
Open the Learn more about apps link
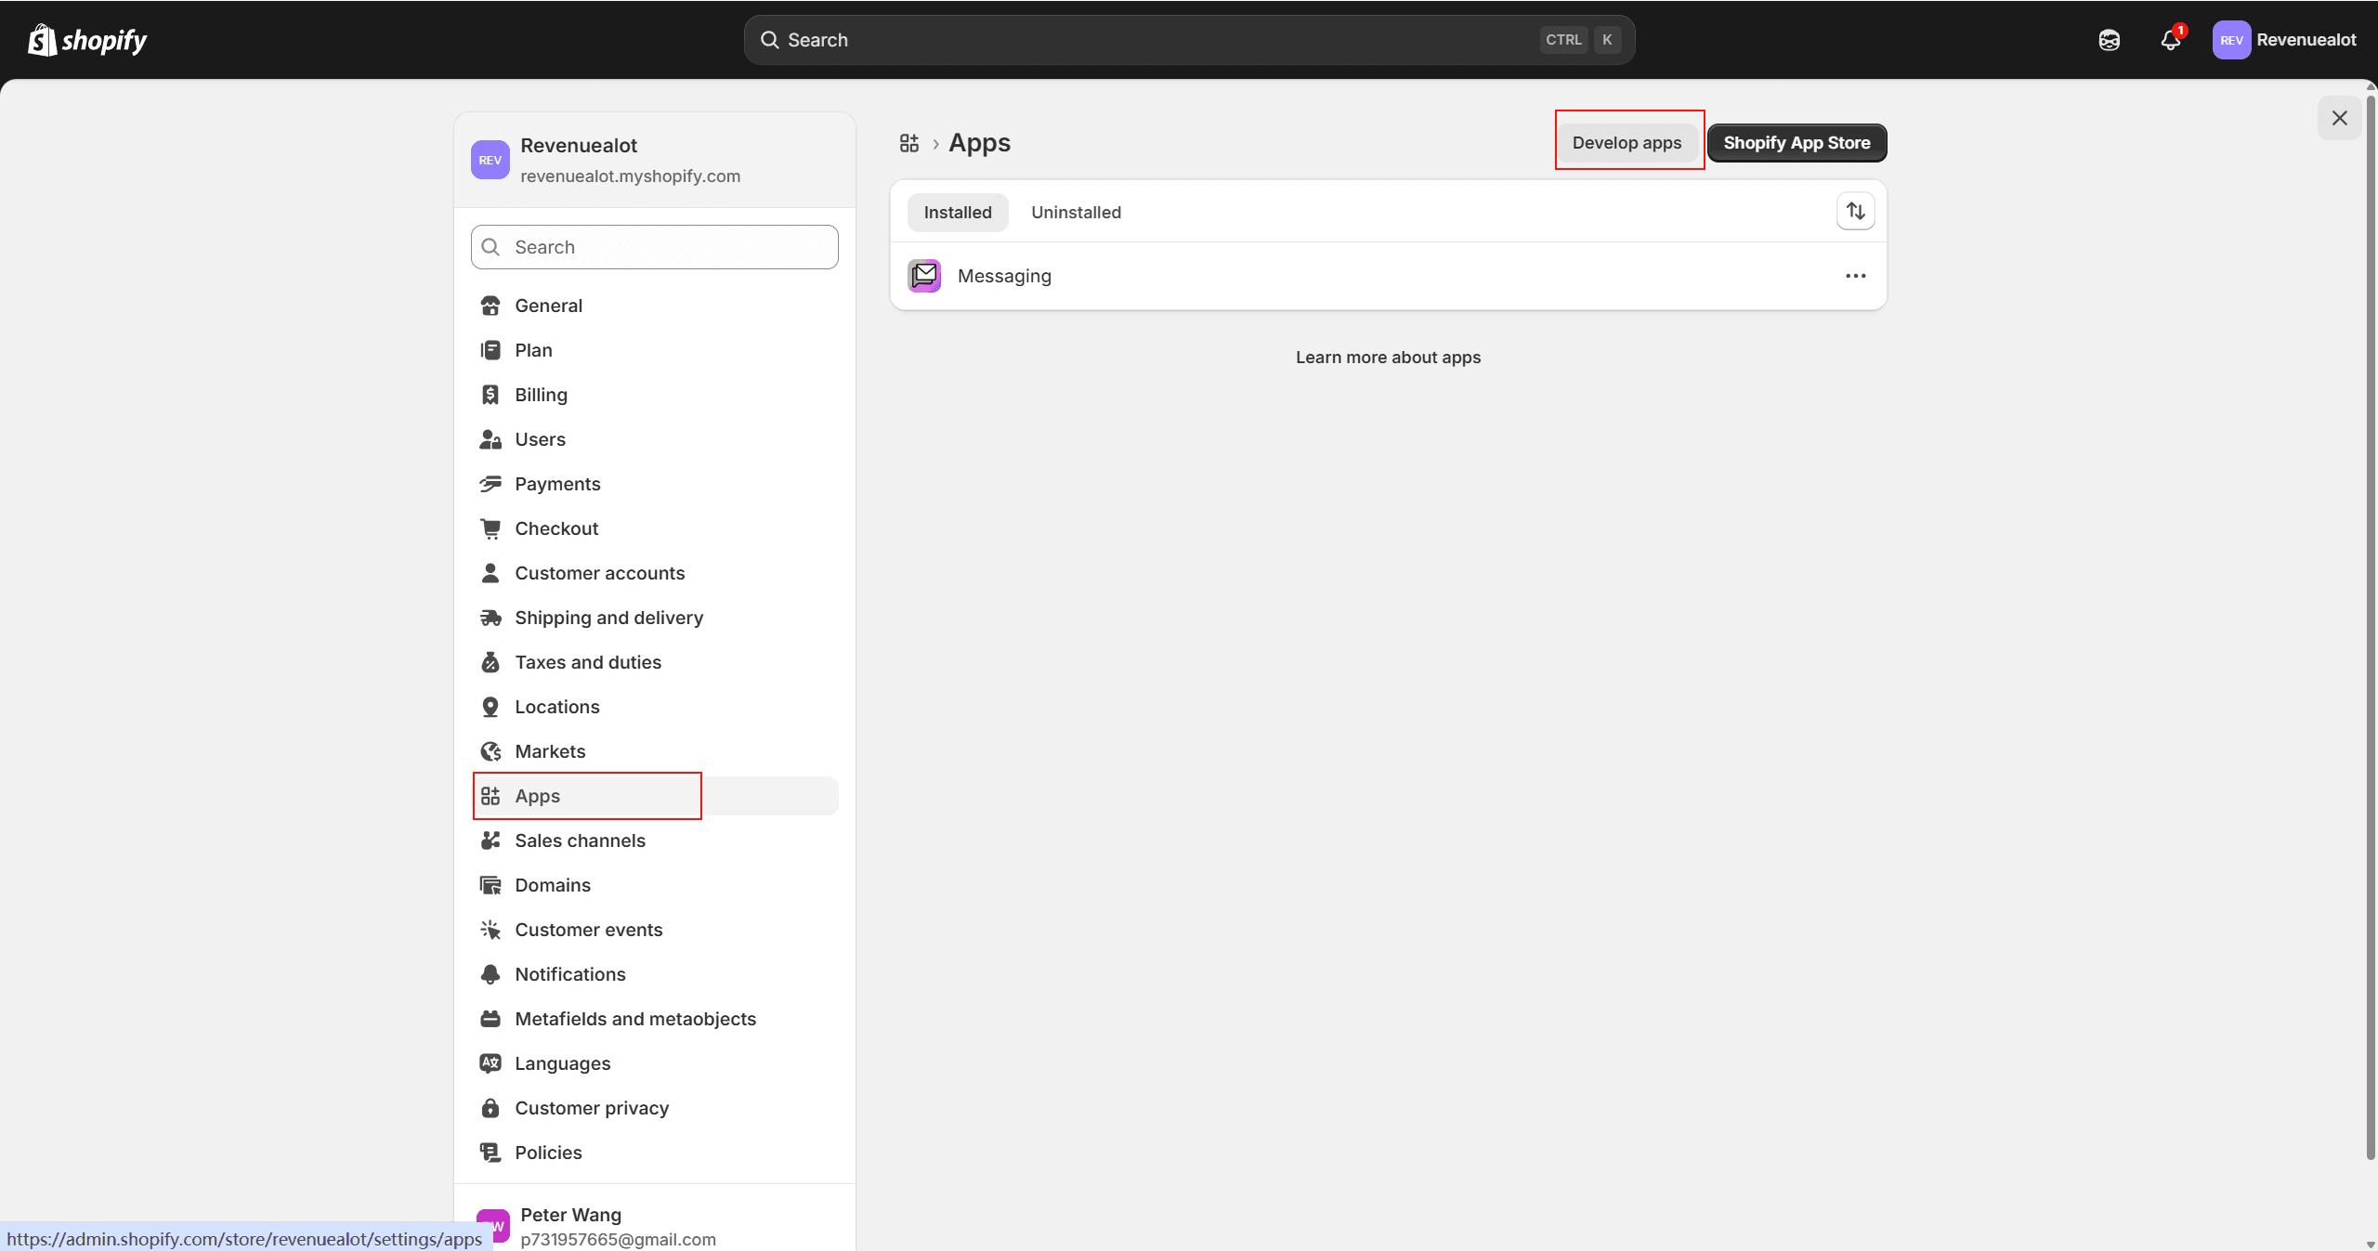[x=1387, y=357]
